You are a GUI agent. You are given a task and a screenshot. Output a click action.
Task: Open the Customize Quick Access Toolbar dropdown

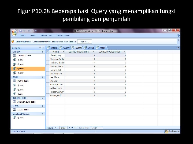click(36, 31)
